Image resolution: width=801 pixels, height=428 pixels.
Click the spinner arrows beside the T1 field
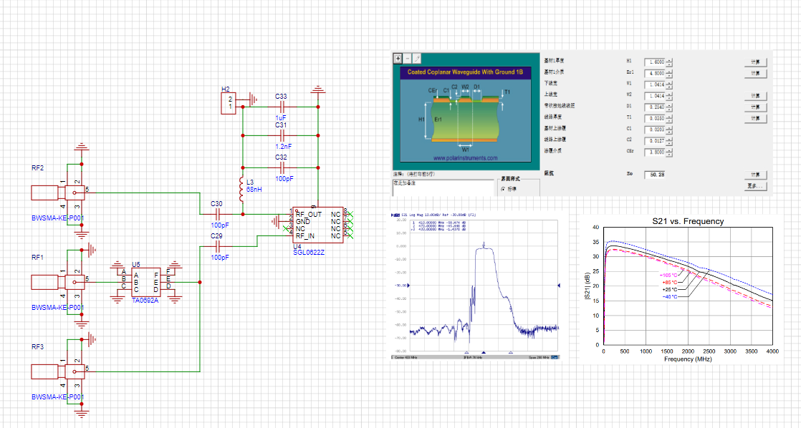[669, 118]
